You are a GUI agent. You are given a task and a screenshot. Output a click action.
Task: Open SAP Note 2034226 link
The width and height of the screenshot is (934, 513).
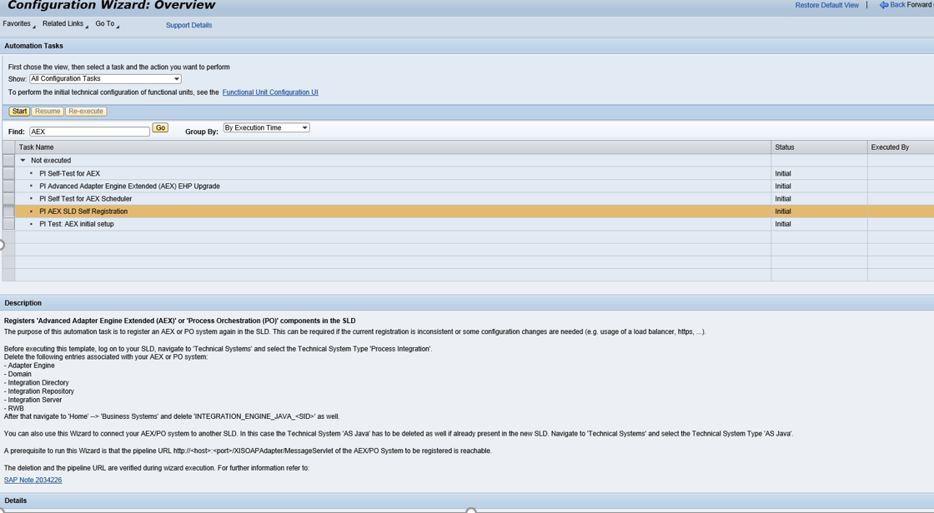point(33,481)
